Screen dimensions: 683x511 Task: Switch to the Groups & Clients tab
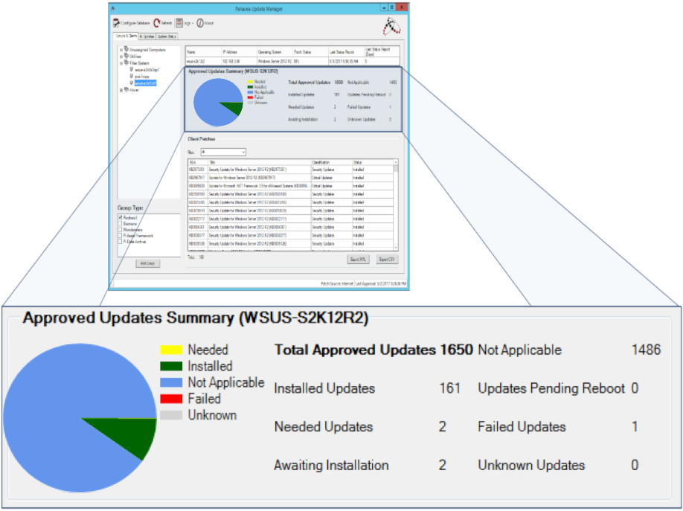[126, 36]
